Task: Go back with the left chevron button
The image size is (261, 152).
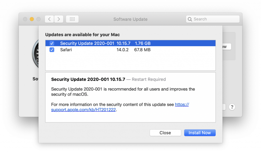Action: (49, 19)
